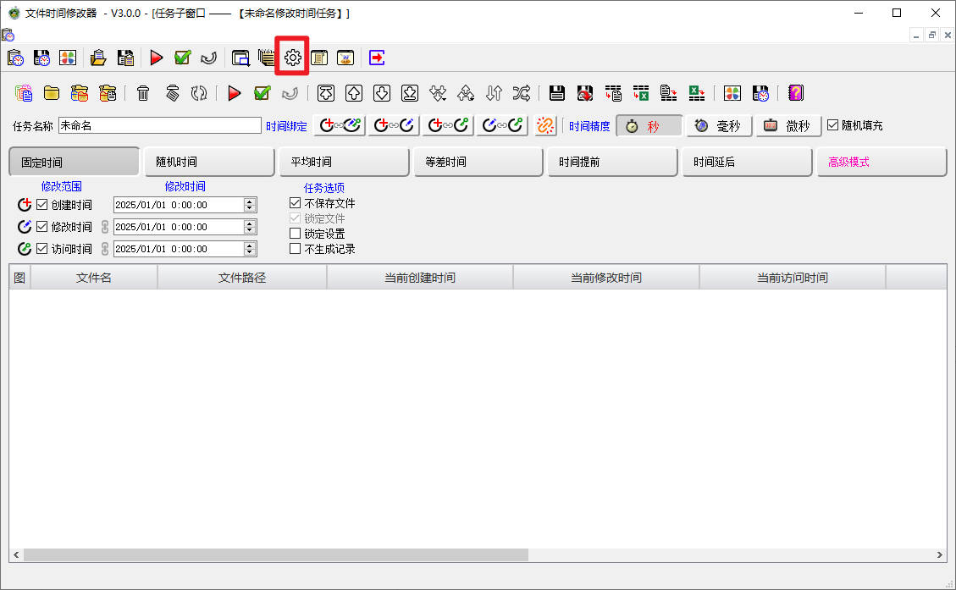This screenshot has height=590, width=956.
Task: Click the 创建时间 date spinner arrows
Action: [x=249, y=205]
